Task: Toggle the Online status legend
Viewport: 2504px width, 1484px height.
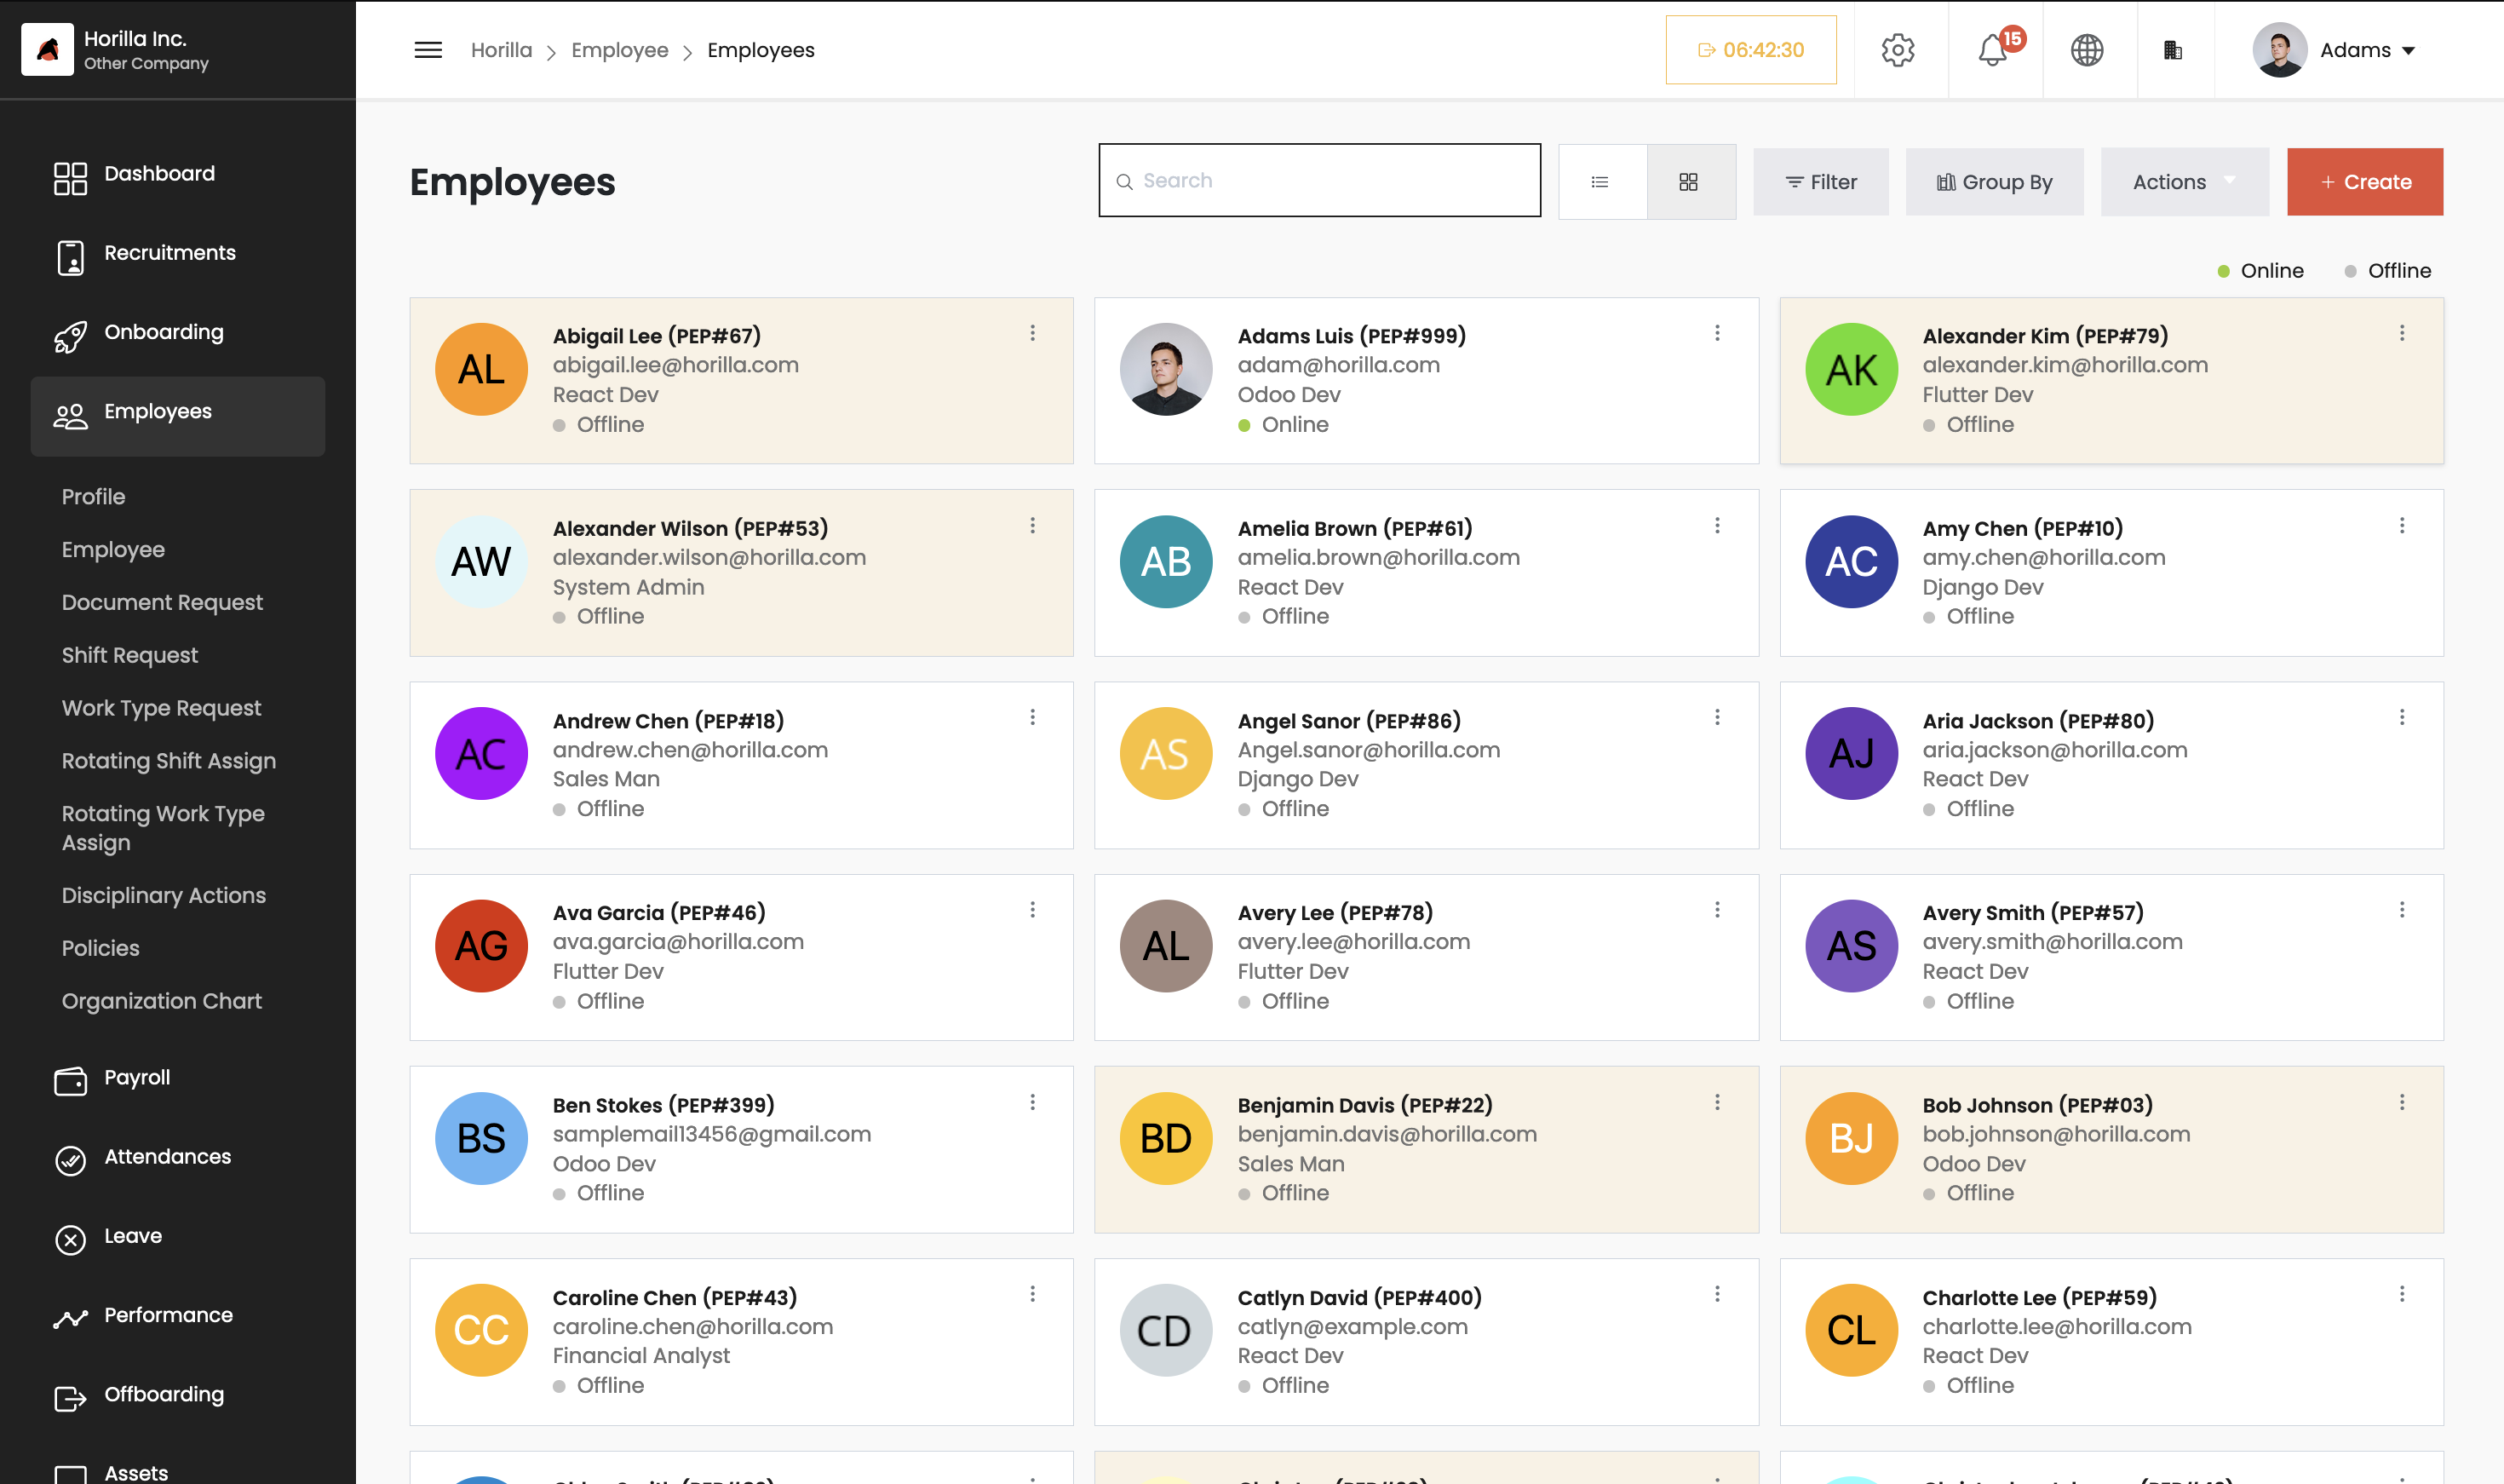Action: pos(2262,270)
